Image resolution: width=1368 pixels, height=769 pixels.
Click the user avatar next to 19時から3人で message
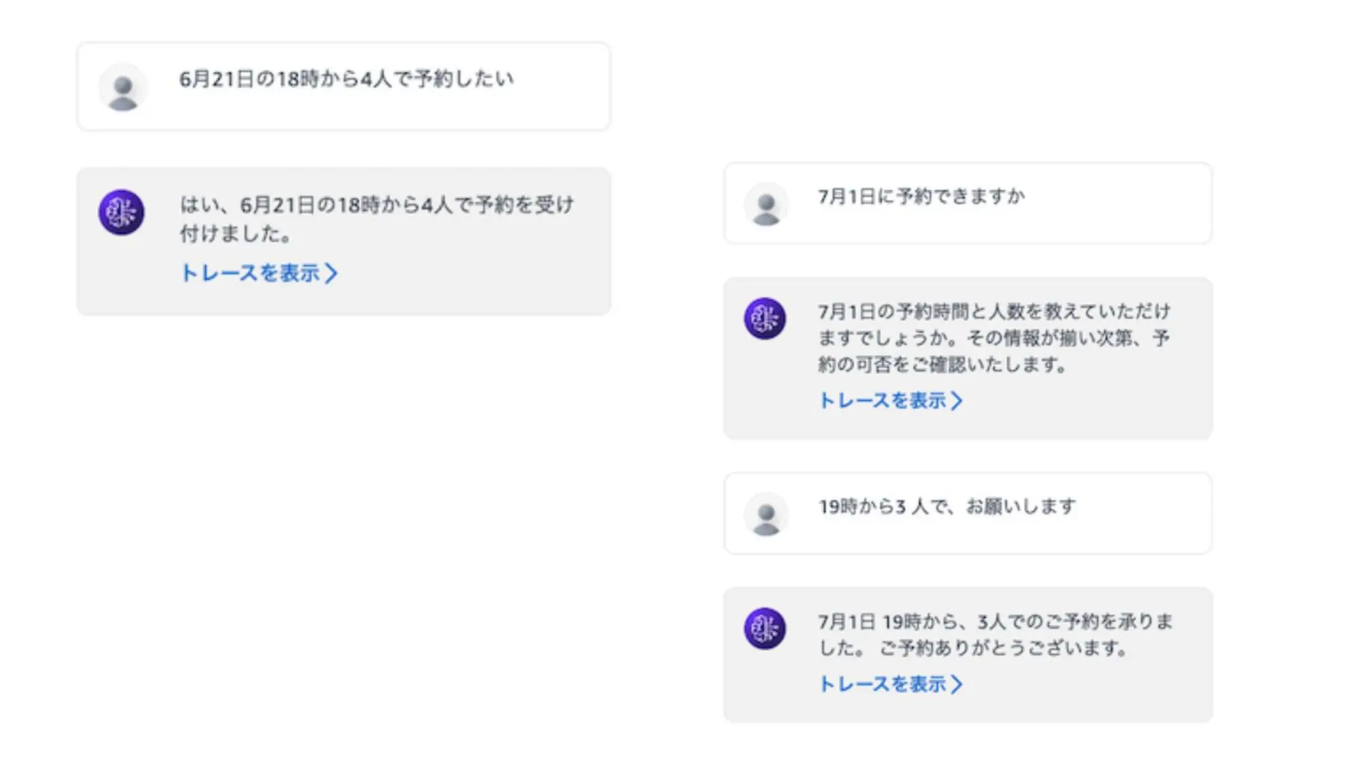tap(766, 515)
